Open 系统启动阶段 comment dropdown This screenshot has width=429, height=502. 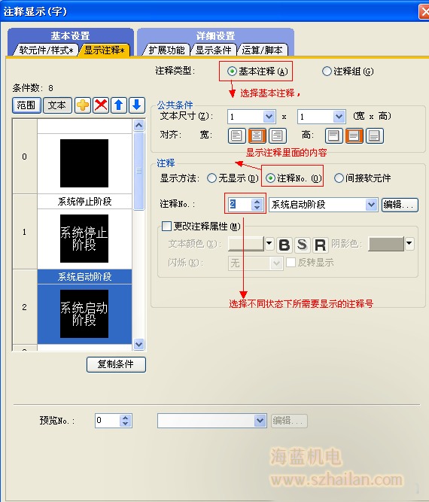[x=371, y=204]
